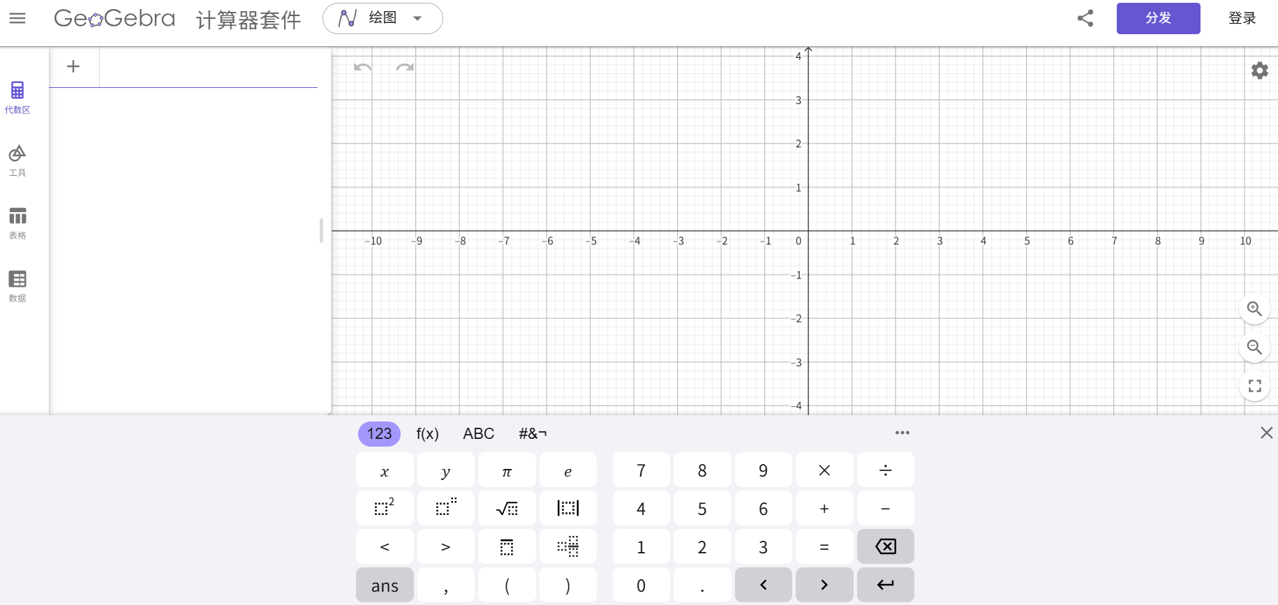
Task: Click the redo arrow
Action: 405,67
